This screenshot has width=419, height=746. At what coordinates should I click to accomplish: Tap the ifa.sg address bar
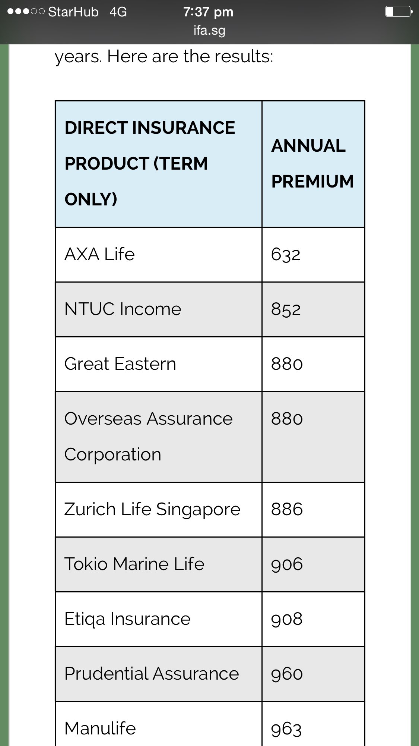209,31
